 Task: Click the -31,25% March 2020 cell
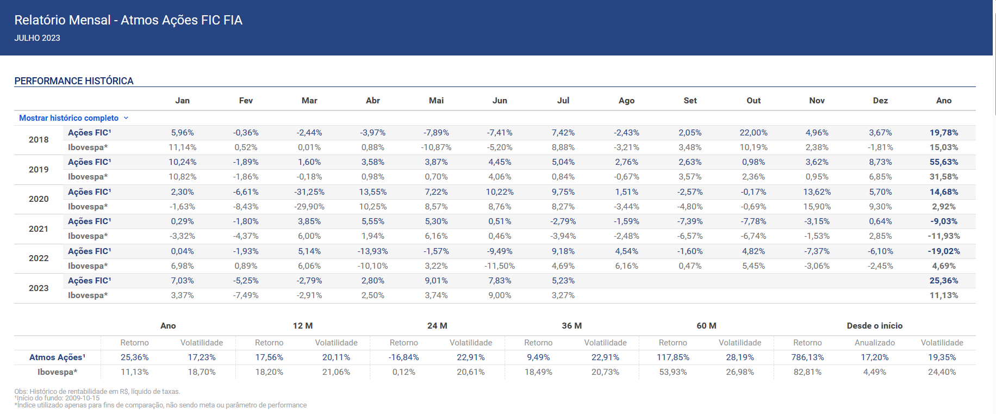309,192
